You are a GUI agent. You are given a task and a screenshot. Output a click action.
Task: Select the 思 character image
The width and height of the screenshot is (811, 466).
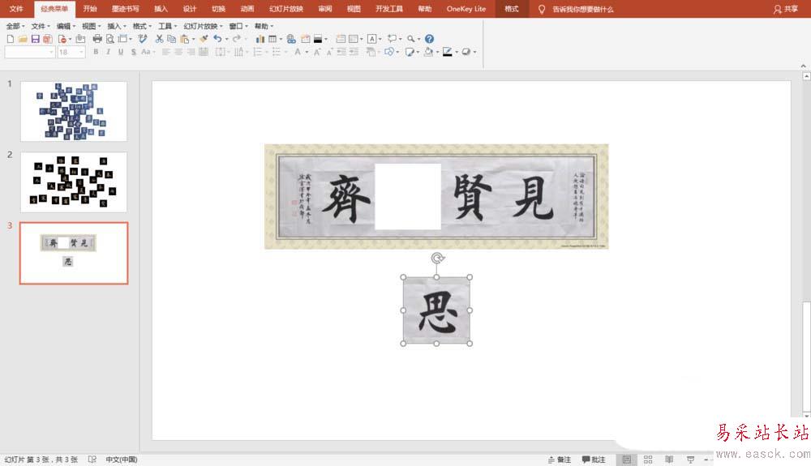(x=436, y=310)
